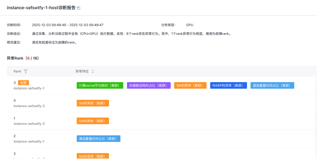The image size is (317, 164).
Task: Select the blue WARP利用率（离群） tag
Action: [x=228, y=86]
